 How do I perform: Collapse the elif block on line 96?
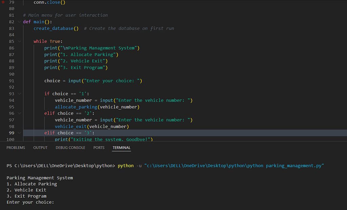pyautogui.click(x=19, y=113)
